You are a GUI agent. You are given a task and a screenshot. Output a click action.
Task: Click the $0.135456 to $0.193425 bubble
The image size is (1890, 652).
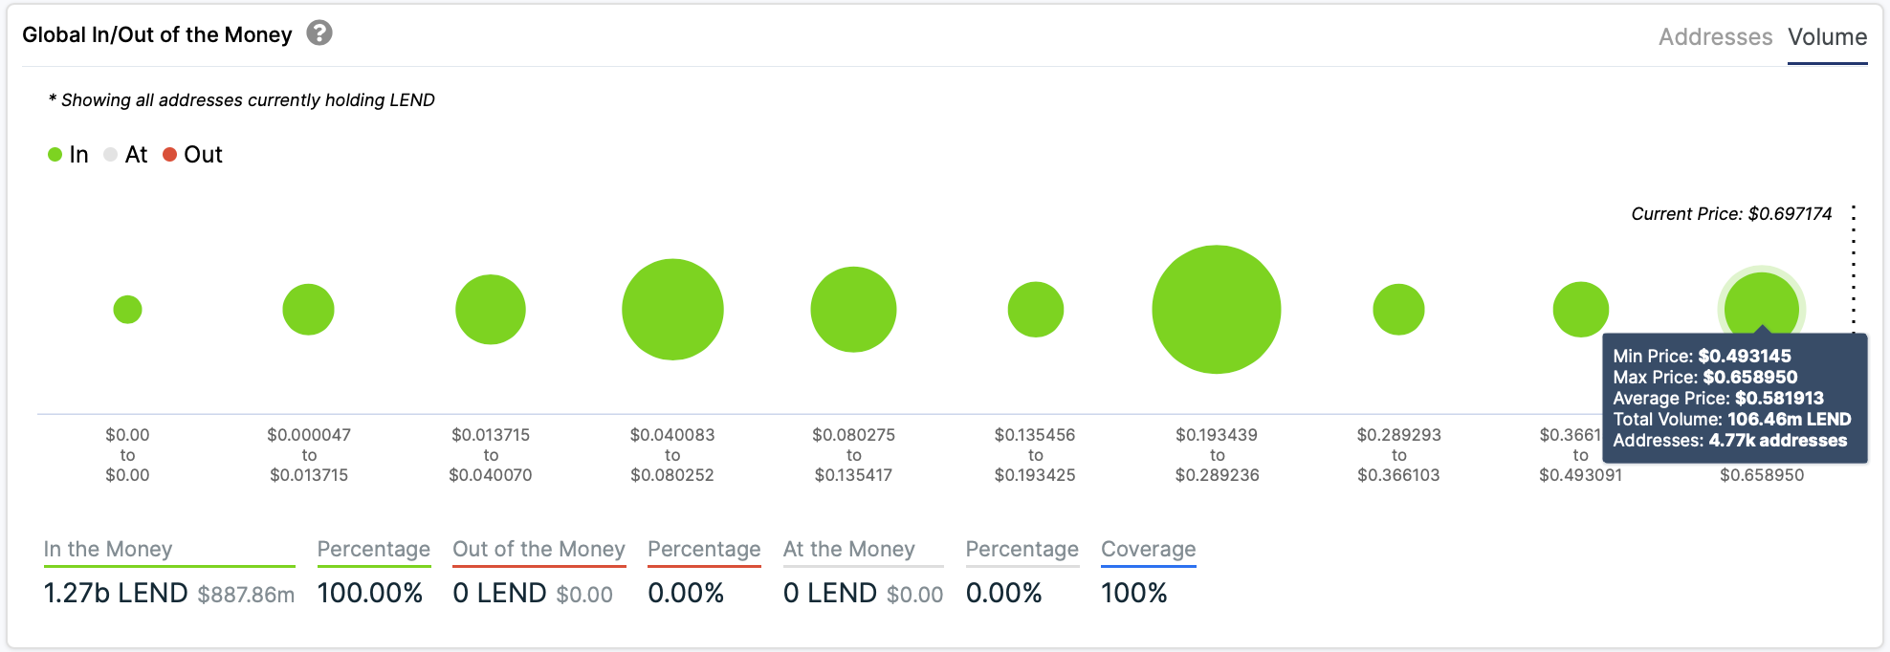pos(1035,310)
